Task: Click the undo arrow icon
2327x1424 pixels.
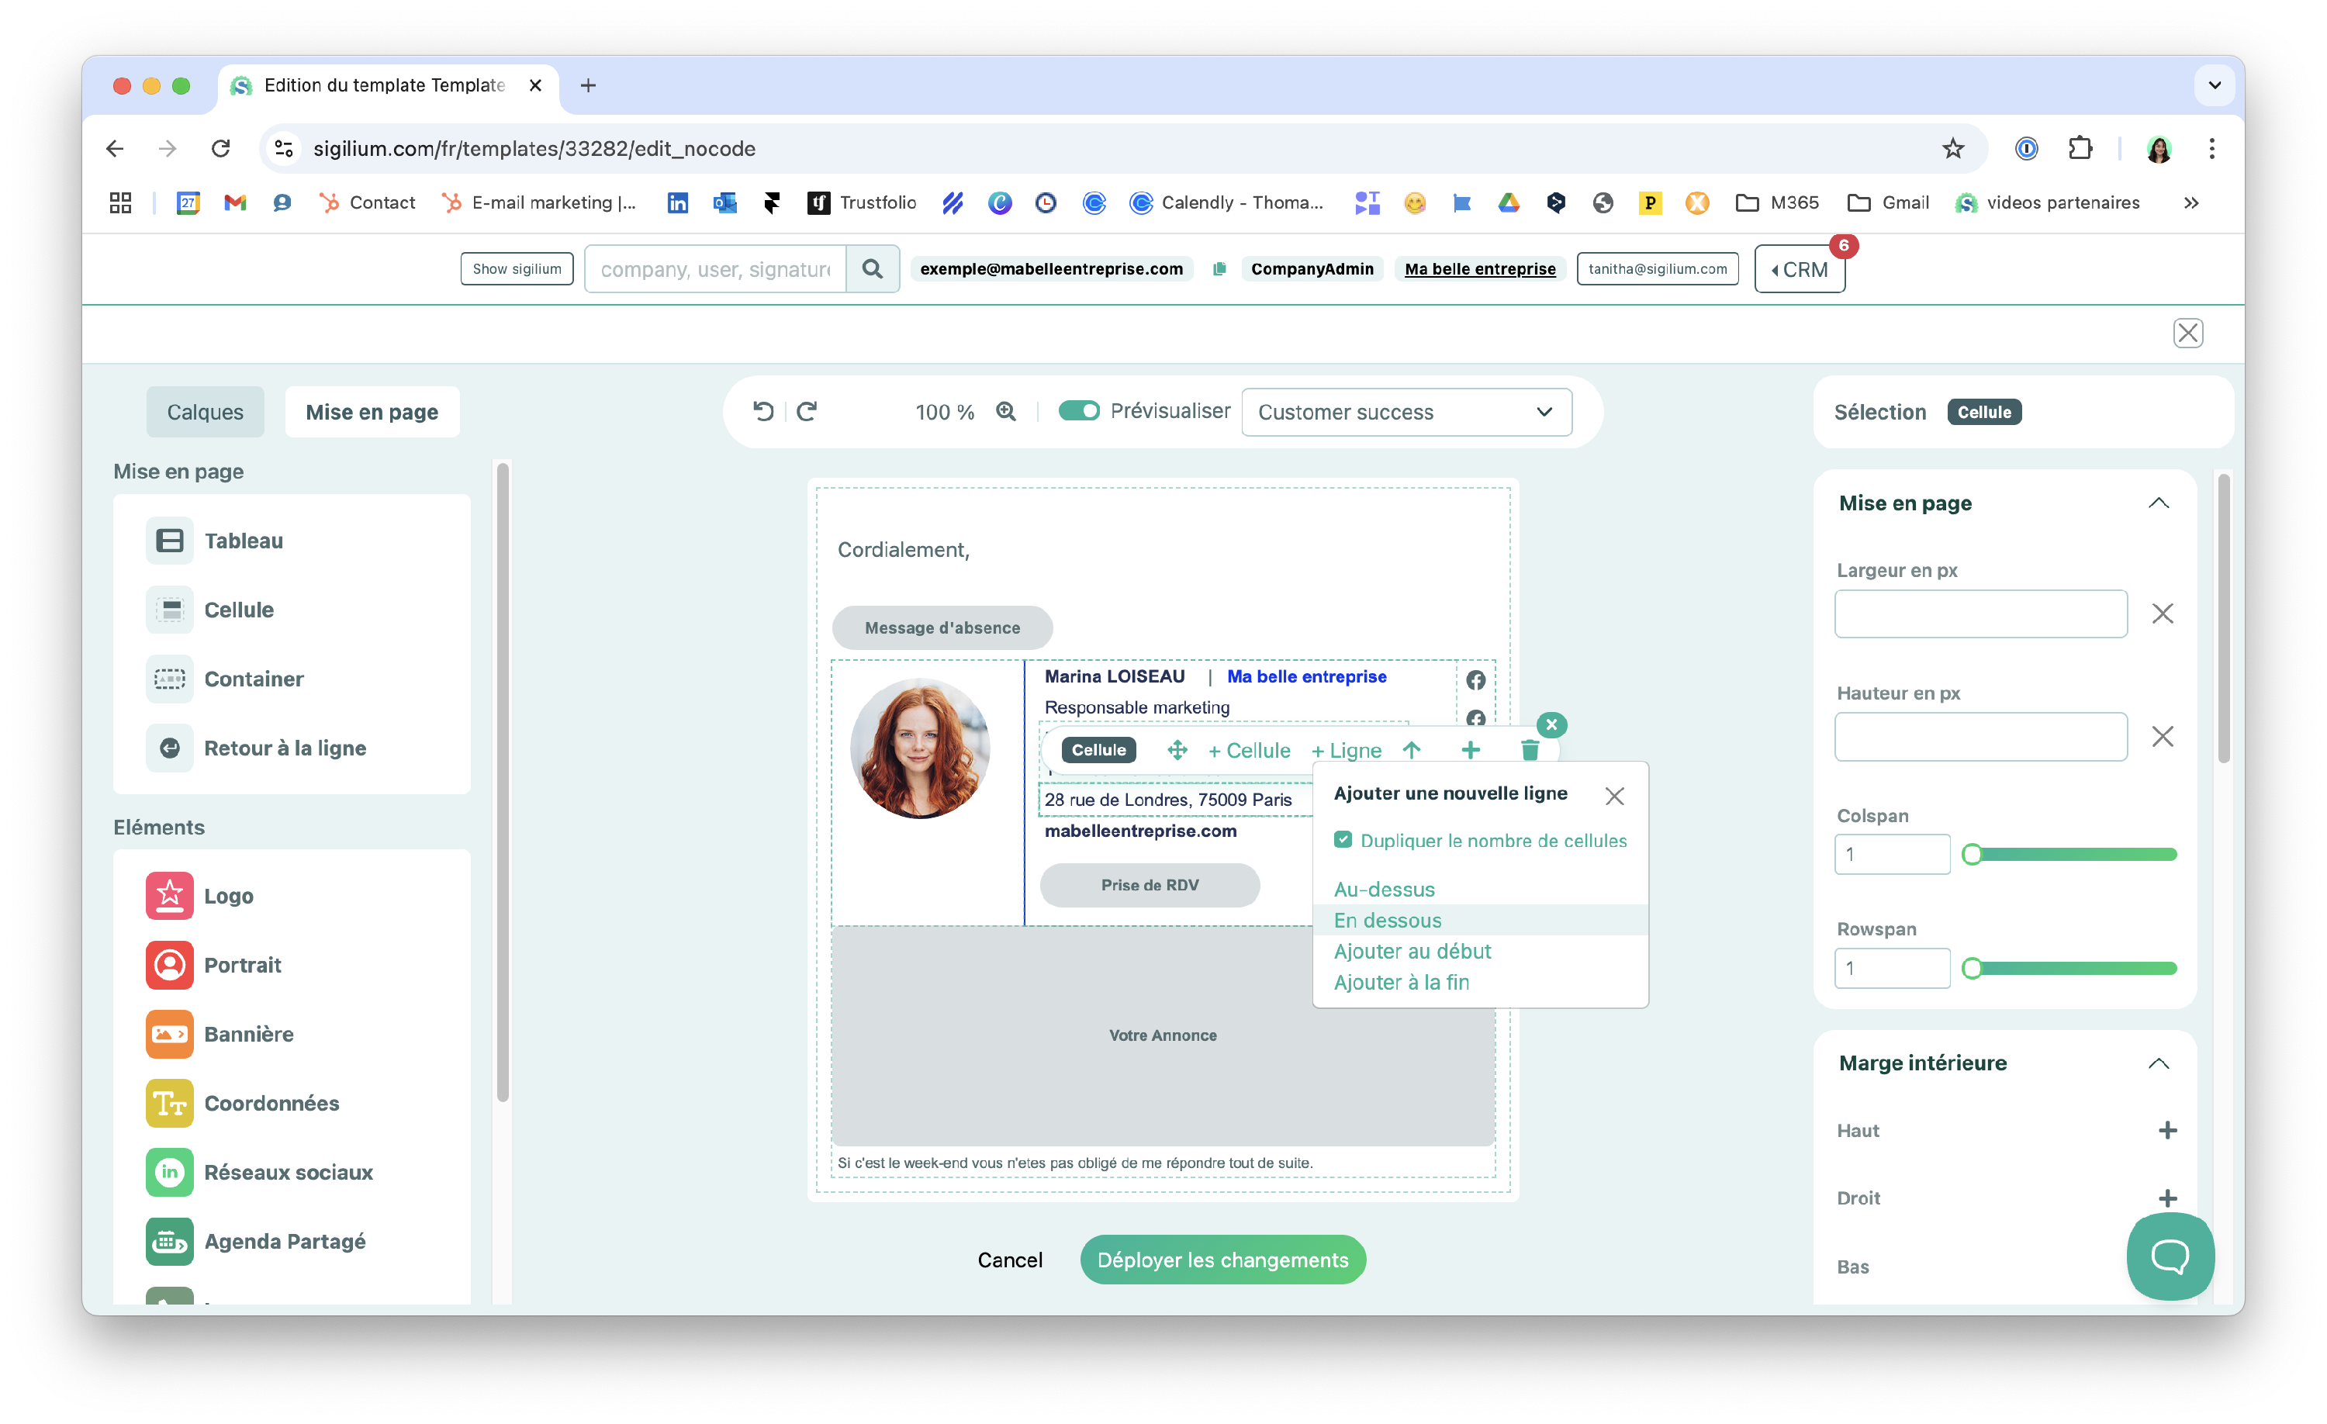Action: click(763, 412)
